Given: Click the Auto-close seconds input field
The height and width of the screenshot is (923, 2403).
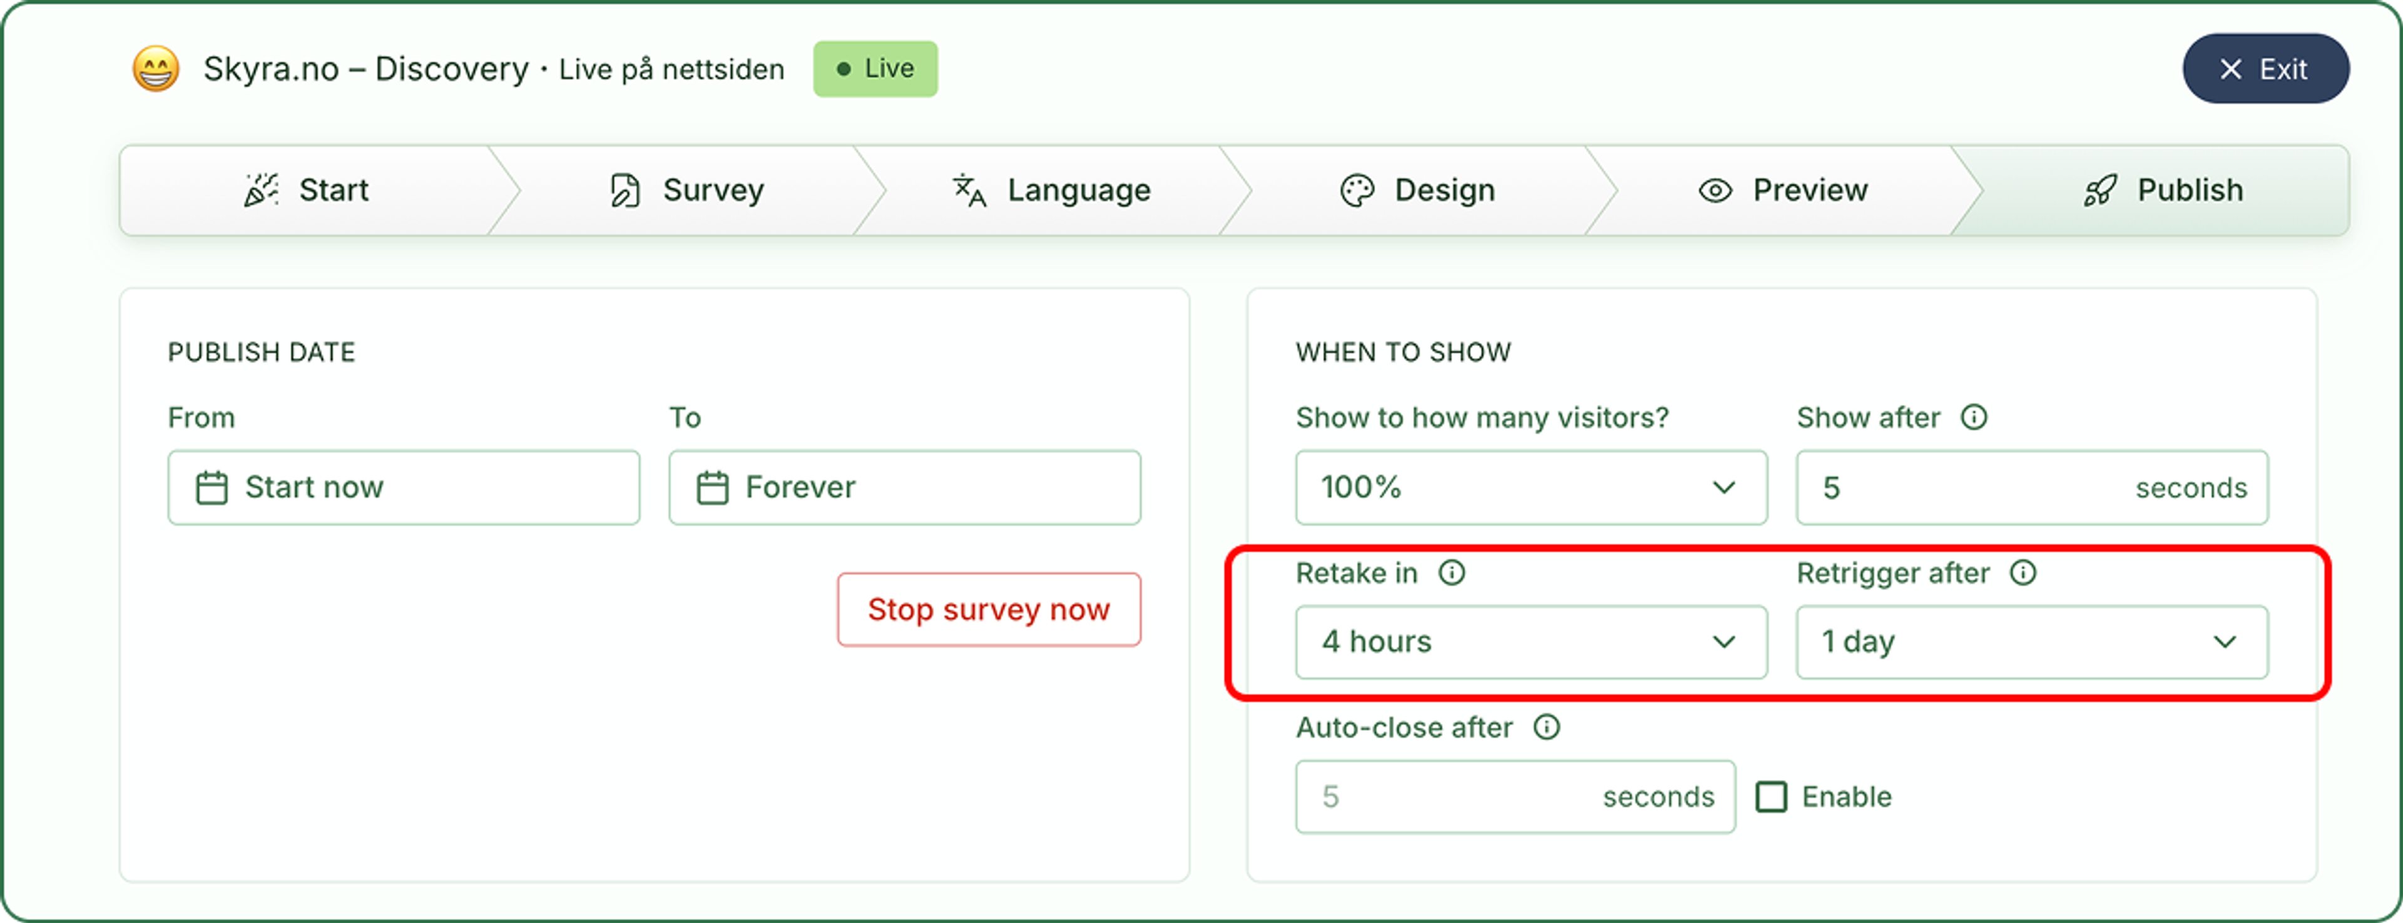Looking at the screenshot, I should click(x=1515, y=796).
